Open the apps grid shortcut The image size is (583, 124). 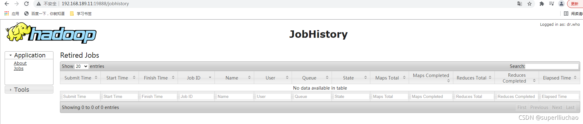click(11, 14)
